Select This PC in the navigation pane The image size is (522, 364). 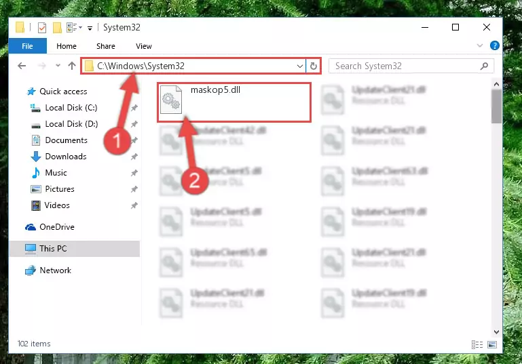coord(75,249)
